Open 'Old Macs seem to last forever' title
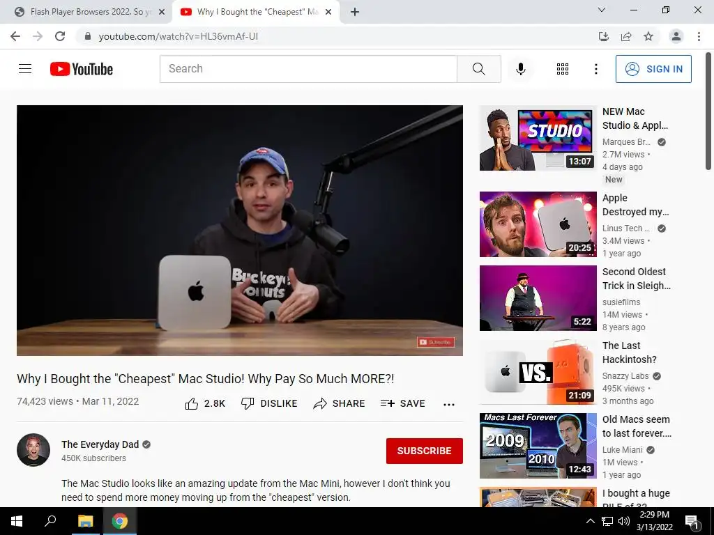This screenshot has width=714, height=535. [637, 426]
